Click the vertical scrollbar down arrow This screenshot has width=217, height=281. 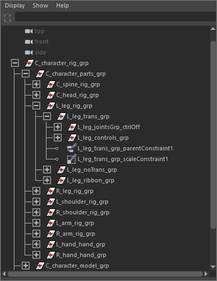click(213, 267)
